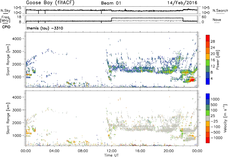Viewport: 228px width, 157px height.
Task: Click the "25" velocity colorbar value
Action: 213,116
